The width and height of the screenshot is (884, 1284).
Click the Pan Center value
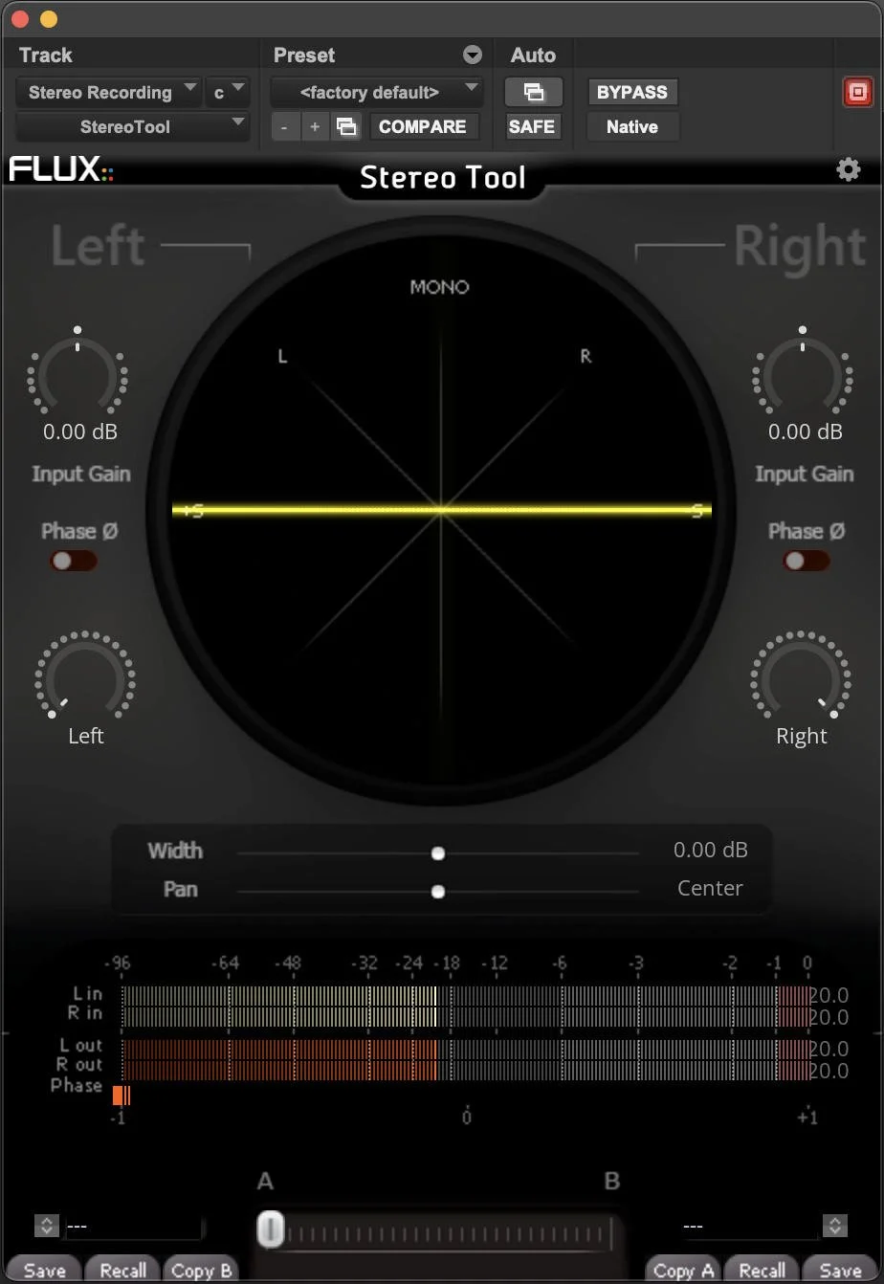click(710, 888)
